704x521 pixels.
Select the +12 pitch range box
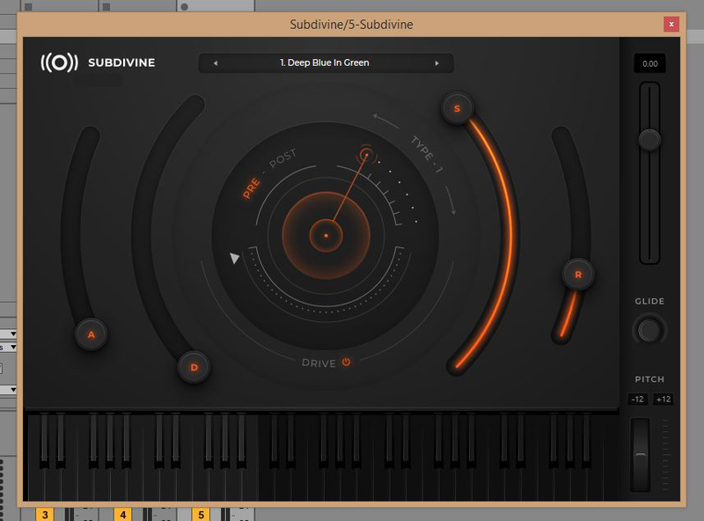click(x=664, y=399)
